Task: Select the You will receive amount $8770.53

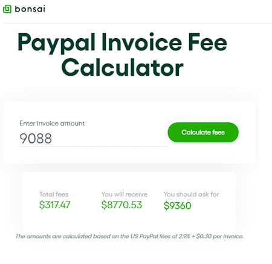Action: pyautogui.click(x=121, y=205)
